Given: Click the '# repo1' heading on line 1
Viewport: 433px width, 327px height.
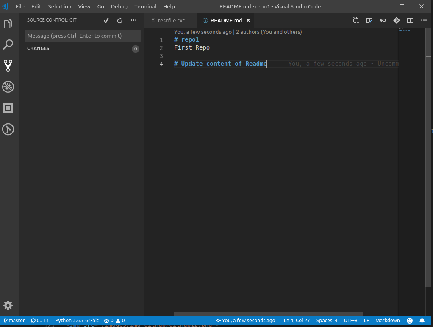Looking at the screenshot, I should point(186,39).
